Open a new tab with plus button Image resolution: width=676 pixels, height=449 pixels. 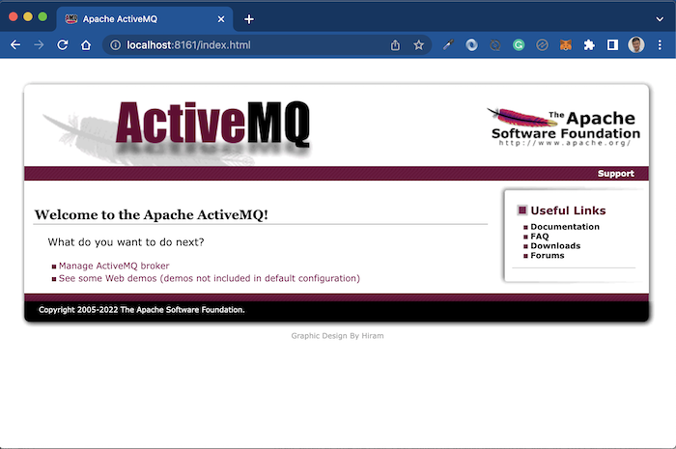[249, 19]
